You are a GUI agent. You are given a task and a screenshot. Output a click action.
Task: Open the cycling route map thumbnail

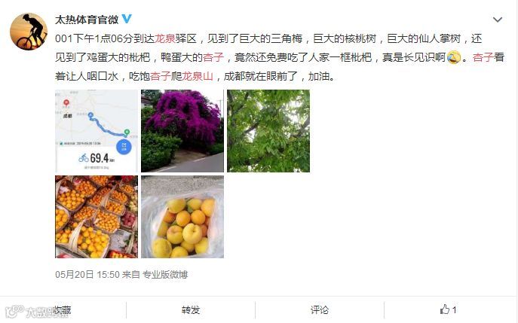[x=97, y=131]
